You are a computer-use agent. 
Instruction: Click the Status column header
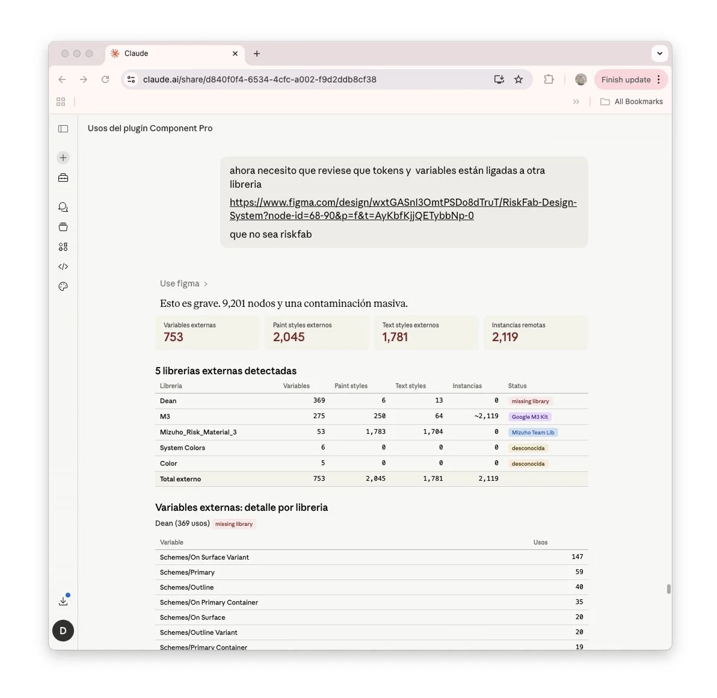tap(517, 386)
